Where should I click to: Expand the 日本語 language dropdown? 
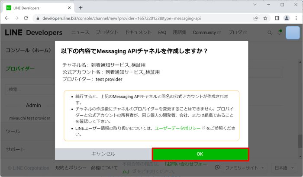[284, 168]
